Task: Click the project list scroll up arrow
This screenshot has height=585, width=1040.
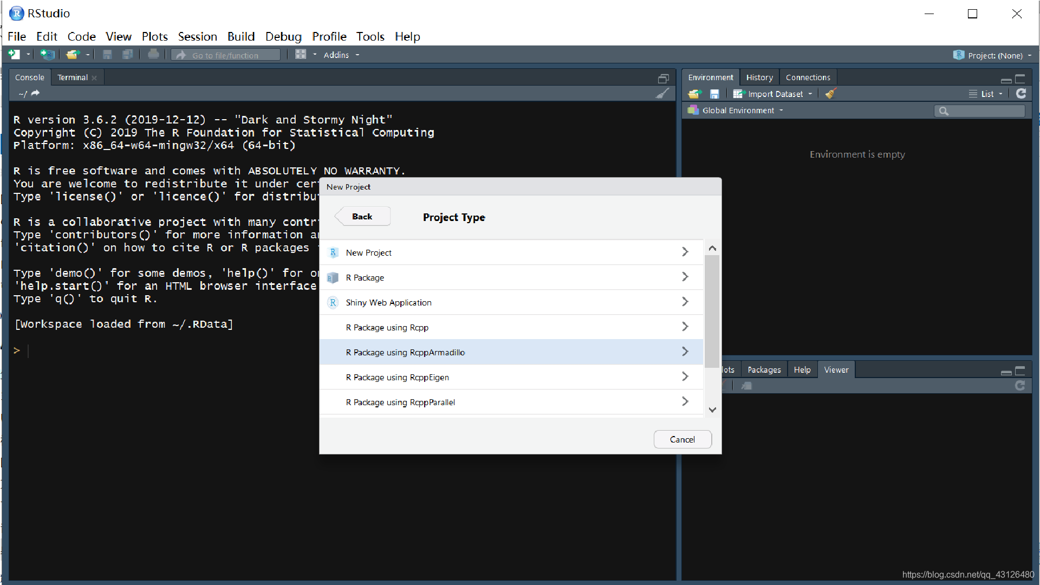Action: tap(712, 248)
